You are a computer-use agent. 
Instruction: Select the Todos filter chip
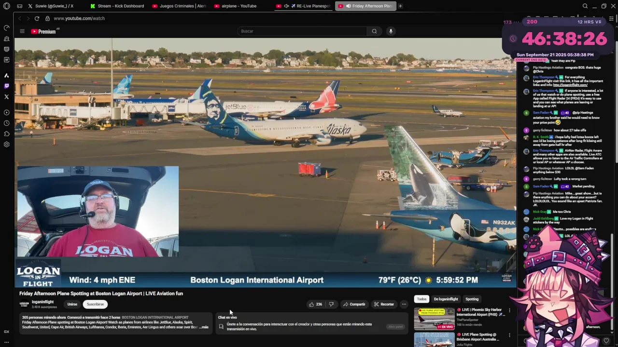(x=421, y=299)
